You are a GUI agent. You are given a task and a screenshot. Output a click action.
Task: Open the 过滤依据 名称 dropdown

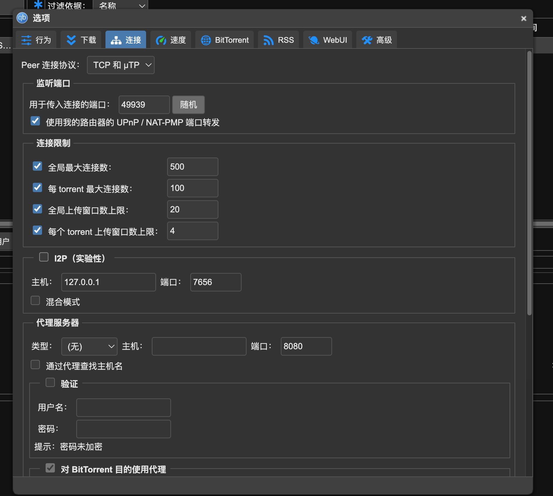pos(121,5)
